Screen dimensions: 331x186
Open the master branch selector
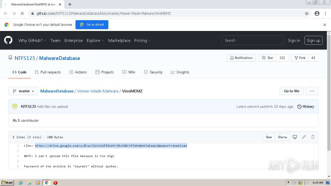[x=23, y=91]
